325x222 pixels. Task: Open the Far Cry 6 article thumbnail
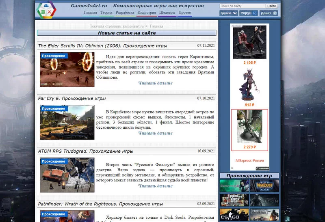tap(67, 122)
